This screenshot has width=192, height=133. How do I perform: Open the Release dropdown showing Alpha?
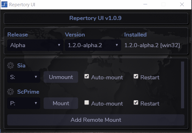coord(35,45)
